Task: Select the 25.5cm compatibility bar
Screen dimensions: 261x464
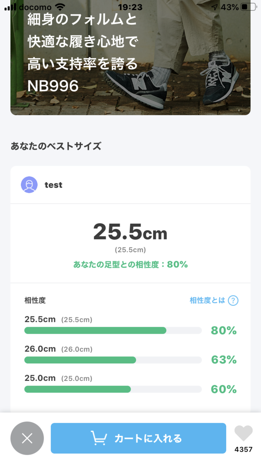Action: (113, 331)
